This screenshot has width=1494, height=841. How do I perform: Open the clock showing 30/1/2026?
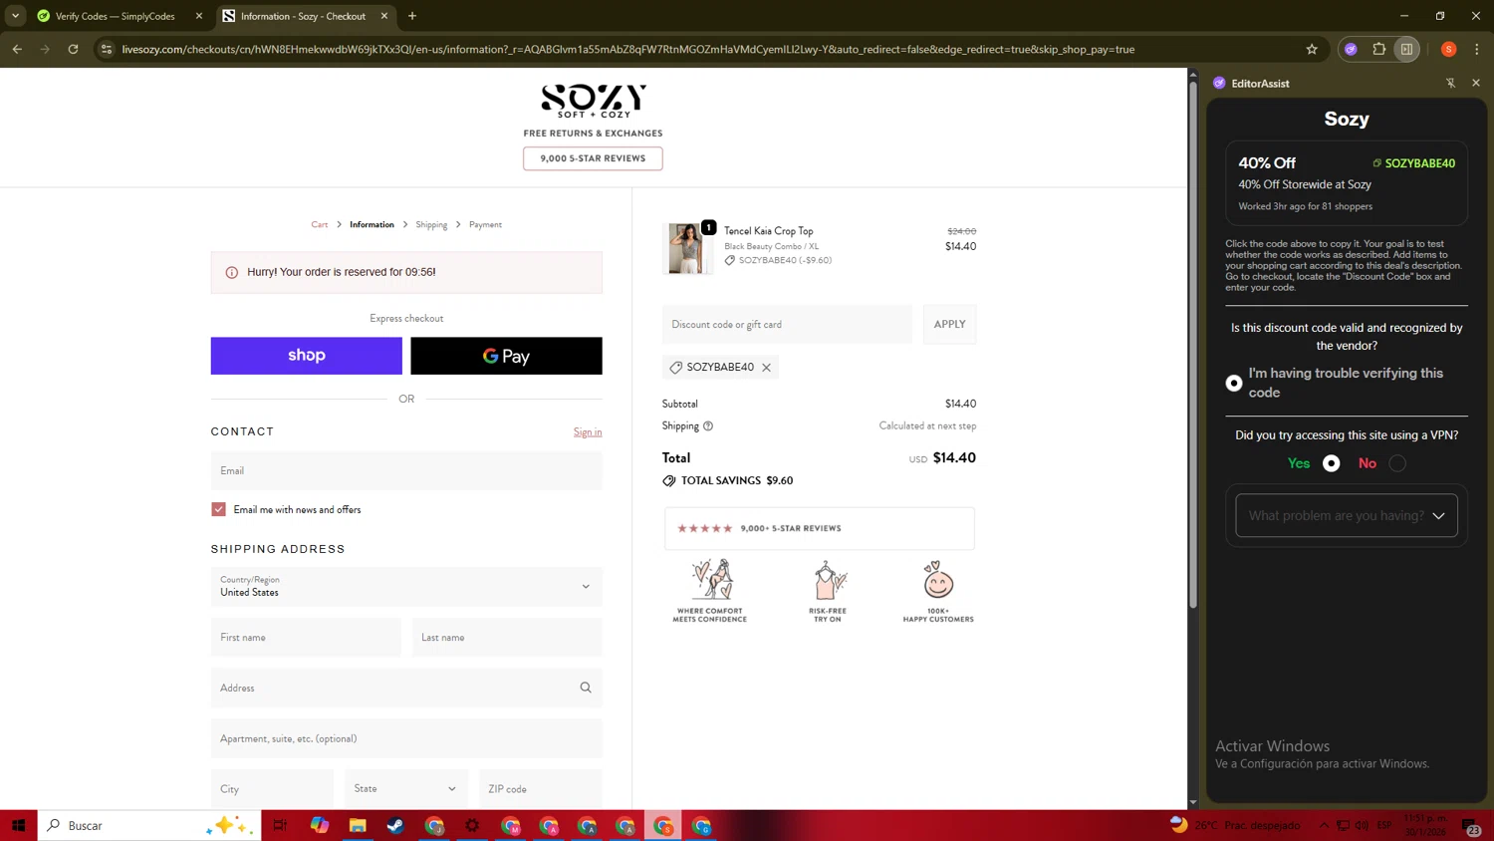click(x=1425, y=825)
